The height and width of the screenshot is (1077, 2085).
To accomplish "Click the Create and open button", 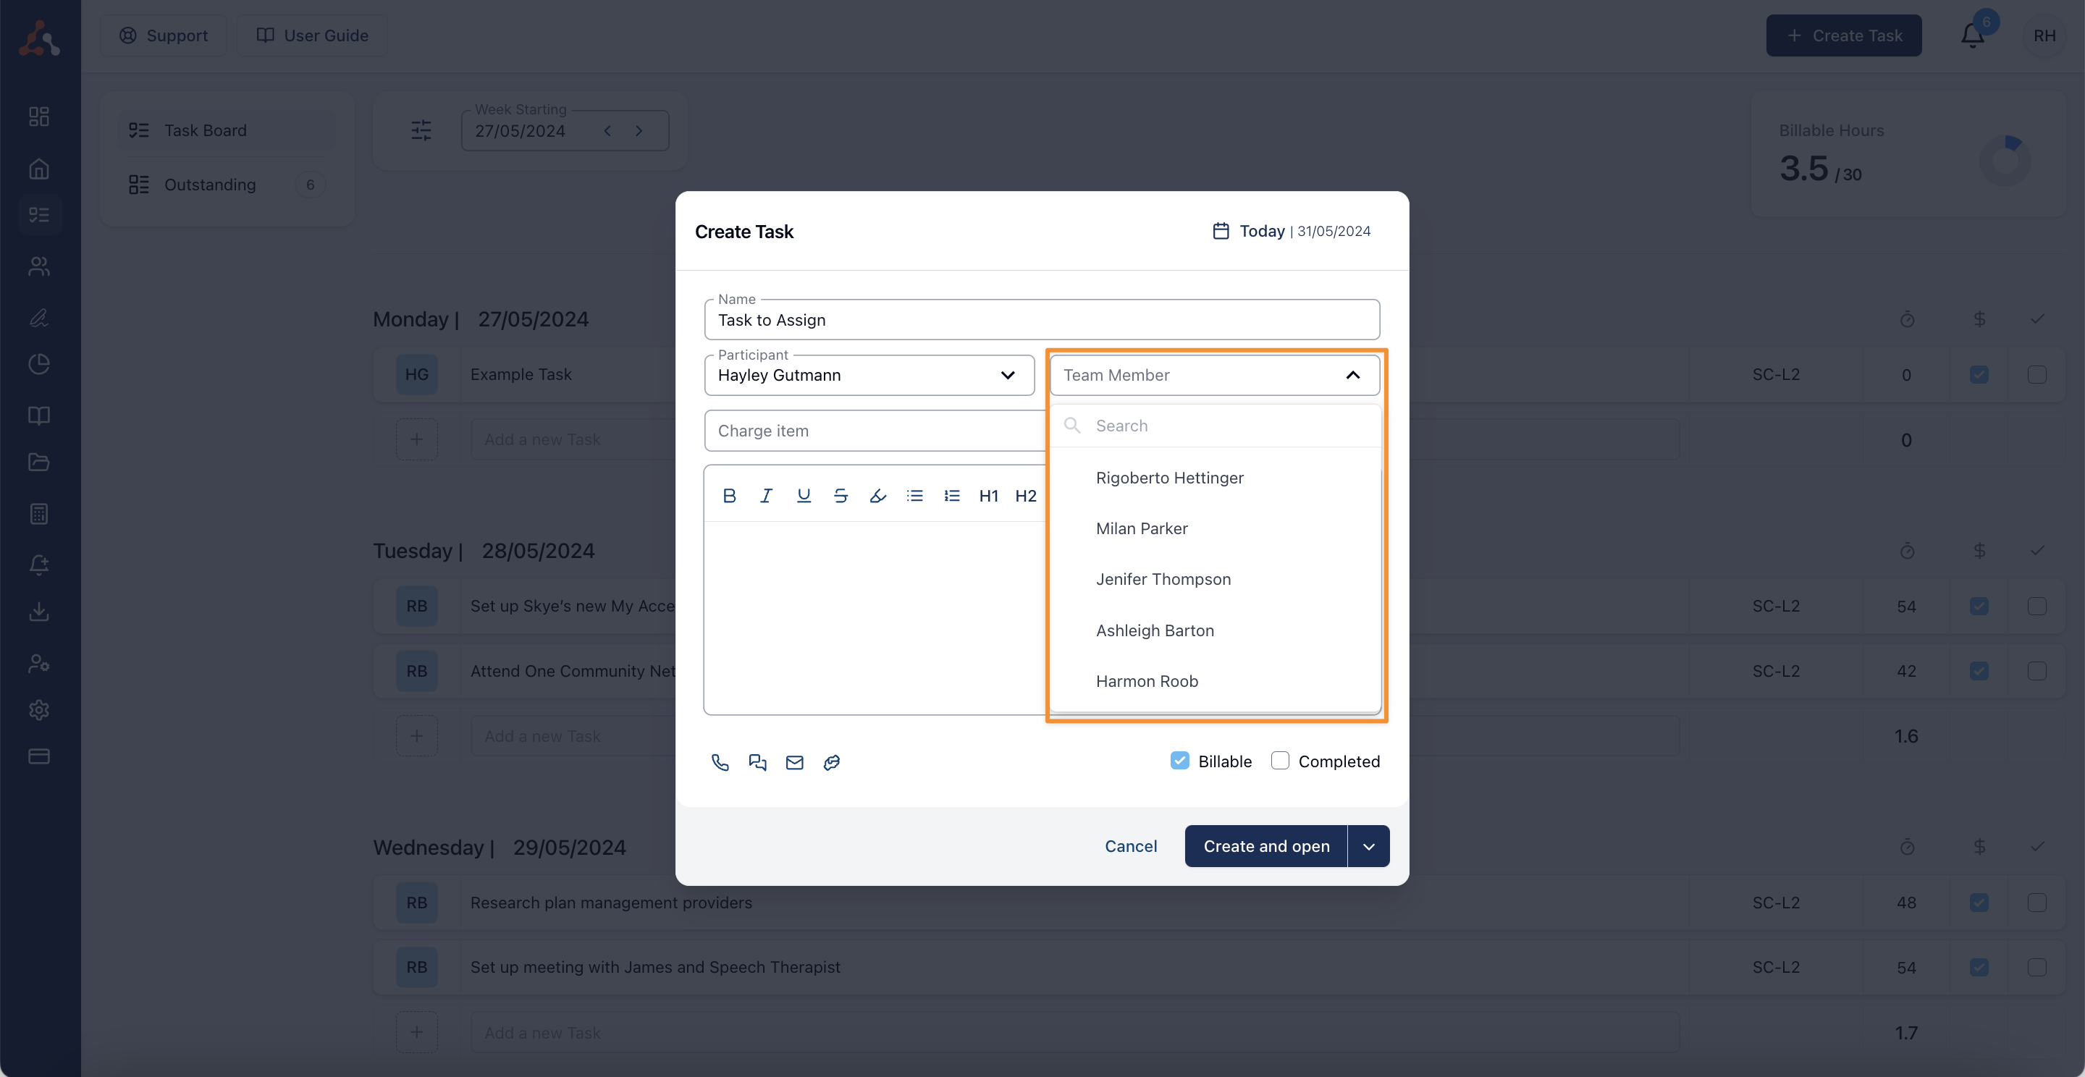I will coord(1266,845).
